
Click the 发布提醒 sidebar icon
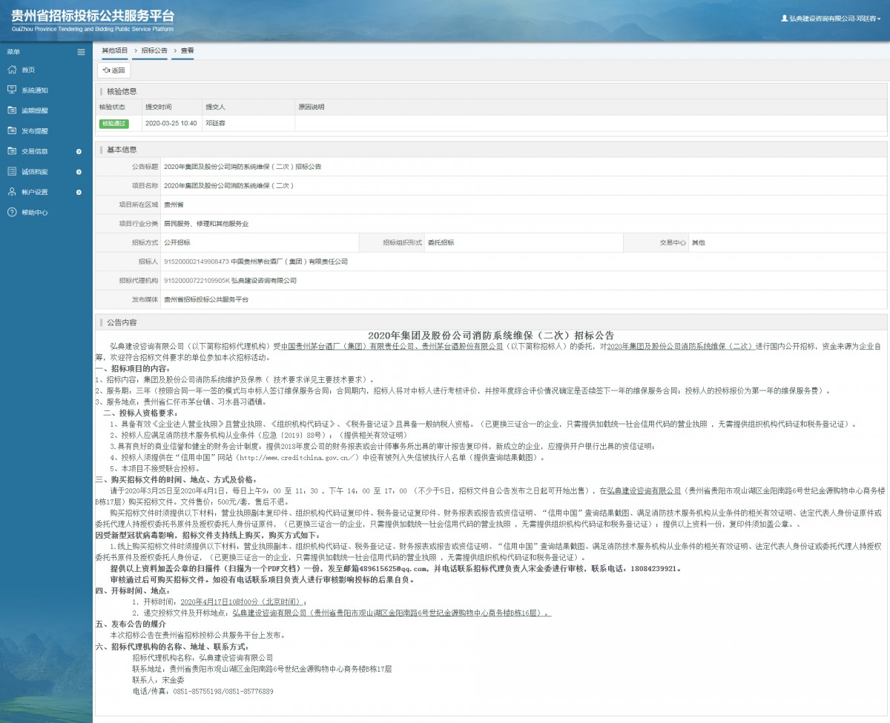(11, 130)
